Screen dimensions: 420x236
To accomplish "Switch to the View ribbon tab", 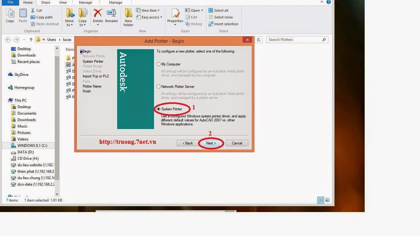I will [x=63, y=2].
